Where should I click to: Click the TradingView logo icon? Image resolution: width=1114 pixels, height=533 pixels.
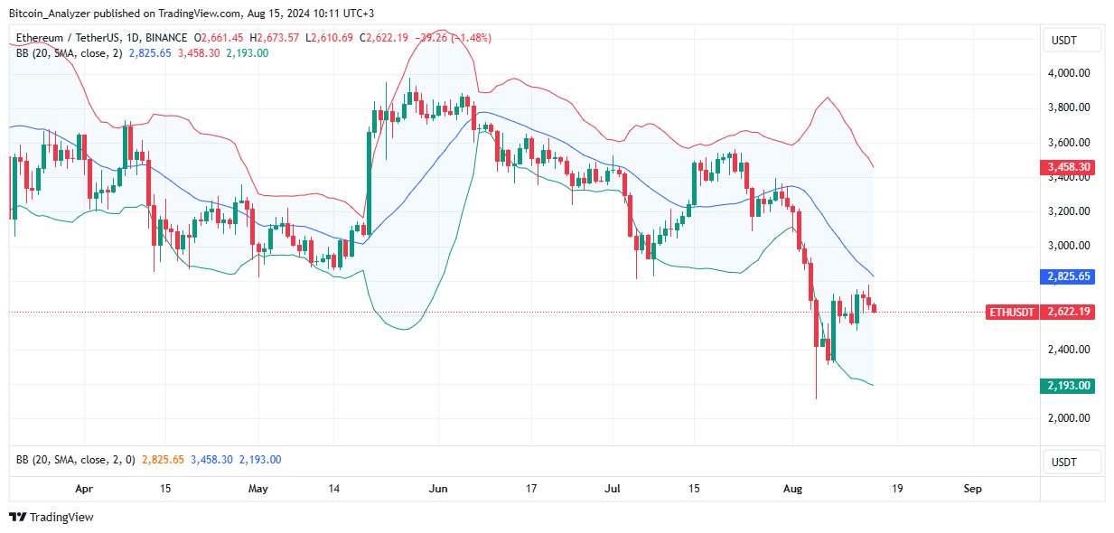(16, 518)
